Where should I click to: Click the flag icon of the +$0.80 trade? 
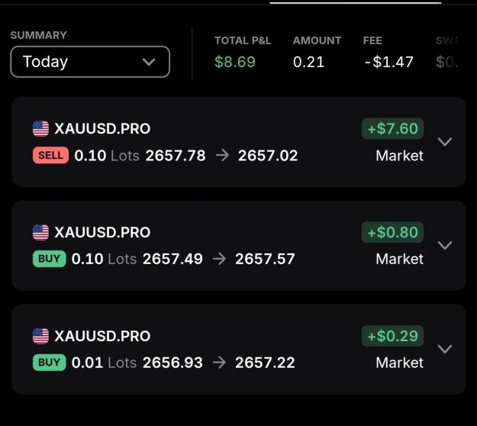[x=40, y=233]
